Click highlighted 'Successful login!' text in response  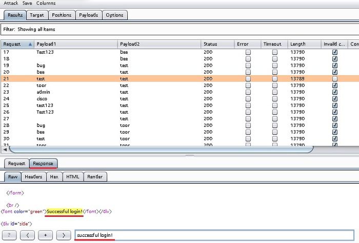point(64,211)
